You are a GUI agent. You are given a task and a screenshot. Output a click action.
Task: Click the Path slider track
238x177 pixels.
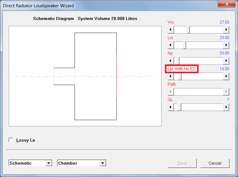click(198, 92)
